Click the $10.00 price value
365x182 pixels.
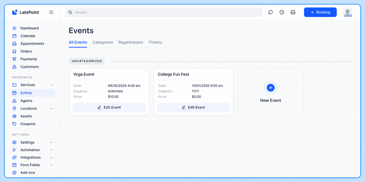tap(113, 97)
